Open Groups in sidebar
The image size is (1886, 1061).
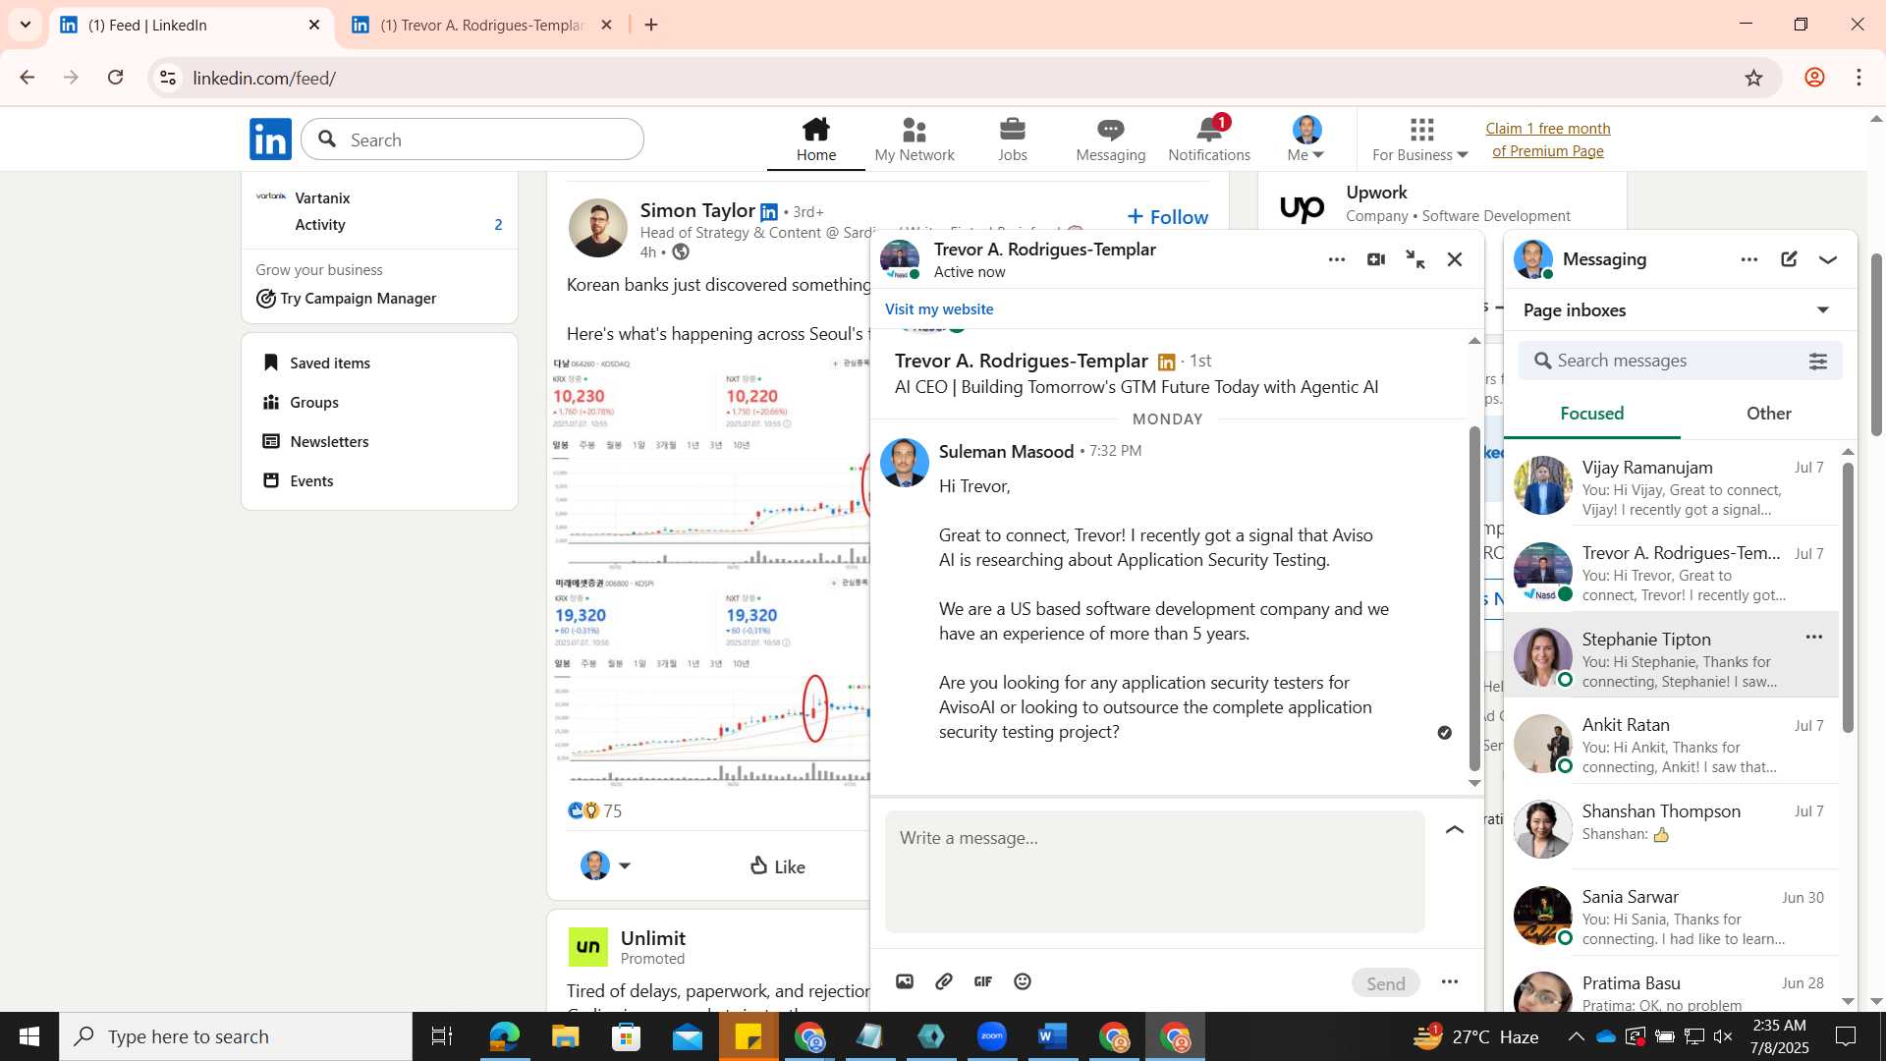(301, 402)
